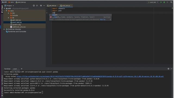Close the post_test.py editor tab
This screenshot has width=174, height=98.
[x=72, y=5]
